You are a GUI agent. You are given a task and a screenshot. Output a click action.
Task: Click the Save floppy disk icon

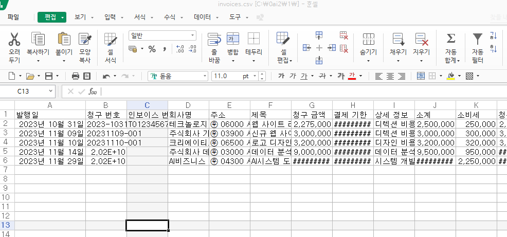click(49, 76)
